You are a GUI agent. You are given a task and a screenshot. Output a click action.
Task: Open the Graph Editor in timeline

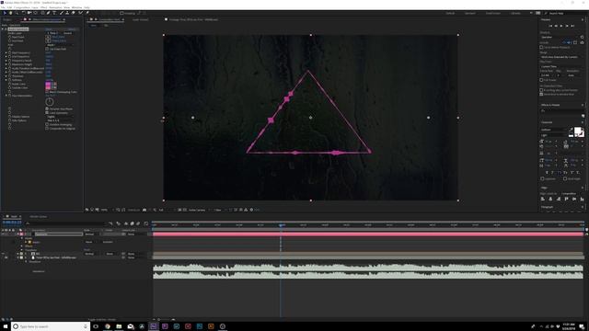[x=145, y=223]
